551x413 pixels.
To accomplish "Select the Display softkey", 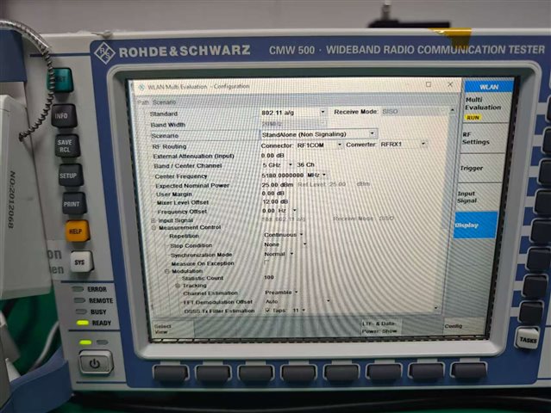I will [x=475, y=225].
